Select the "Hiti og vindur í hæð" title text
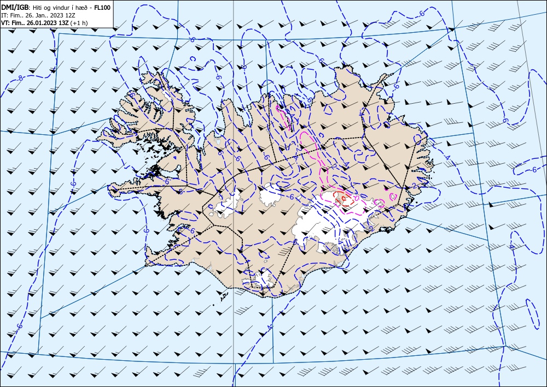547x387 pixels. [60, 8]
